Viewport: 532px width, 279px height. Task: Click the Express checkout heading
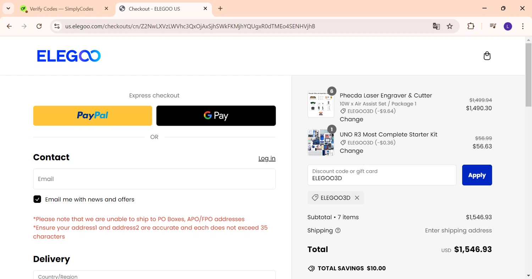point(154,96)
